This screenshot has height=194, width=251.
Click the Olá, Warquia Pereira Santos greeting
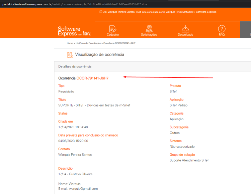click(x=119, y=12)
